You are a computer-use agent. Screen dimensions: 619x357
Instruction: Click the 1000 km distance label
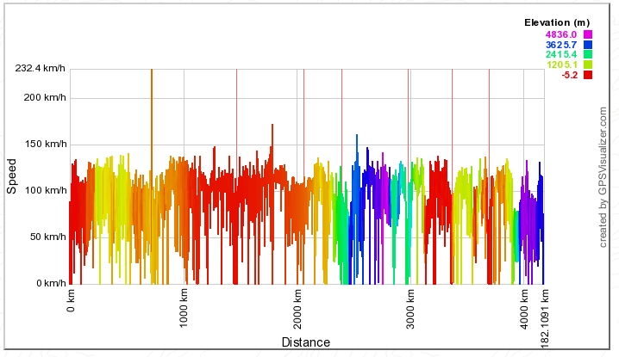click(184, 306)
